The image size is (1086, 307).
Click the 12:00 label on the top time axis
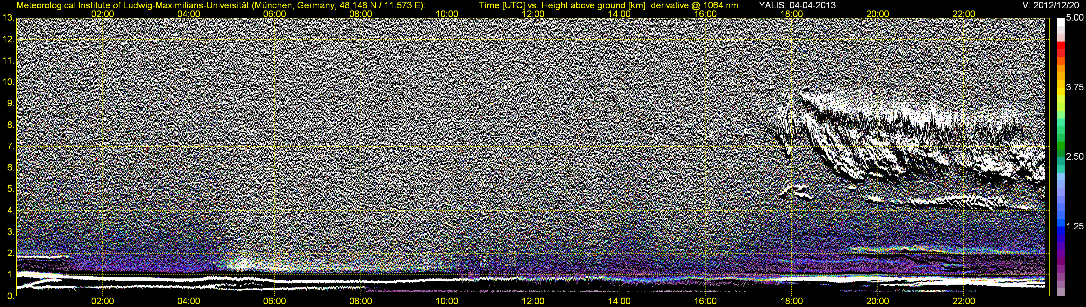[x=533, y=14]
